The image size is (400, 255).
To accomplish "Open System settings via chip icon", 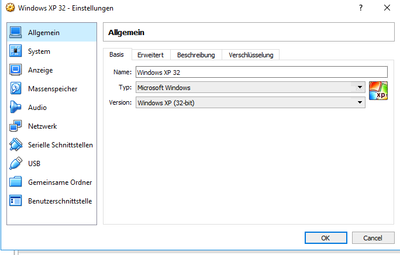I will [x=16, y=51].
